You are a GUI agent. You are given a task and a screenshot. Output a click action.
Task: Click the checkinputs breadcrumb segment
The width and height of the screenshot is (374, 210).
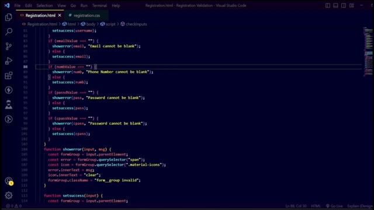tap(136, 24)
